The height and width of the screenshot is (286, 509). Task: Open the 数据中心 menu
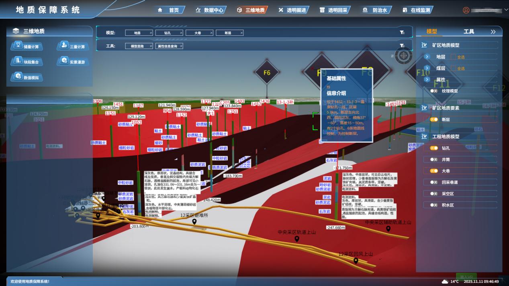pyautogui.click(x=209, y=10)
